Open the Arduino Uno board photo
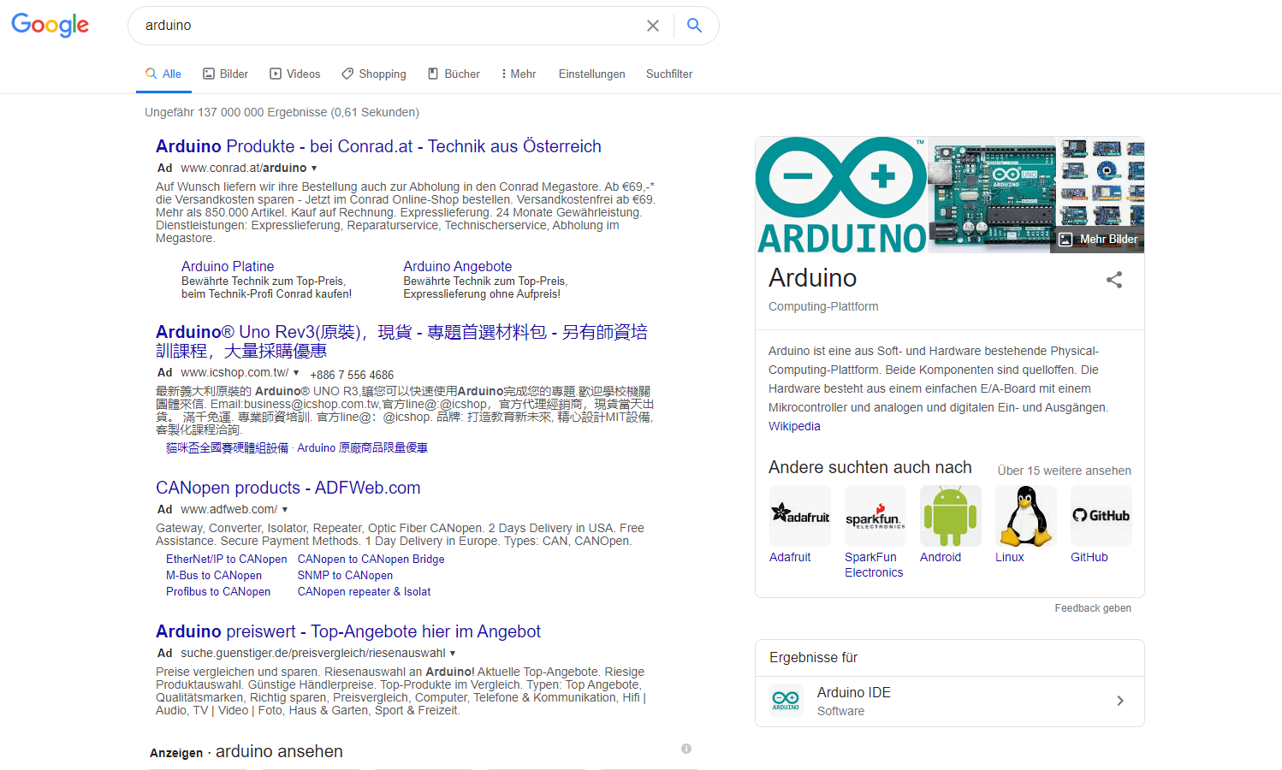Screen dimensions: 1282x770 [993, 195]
